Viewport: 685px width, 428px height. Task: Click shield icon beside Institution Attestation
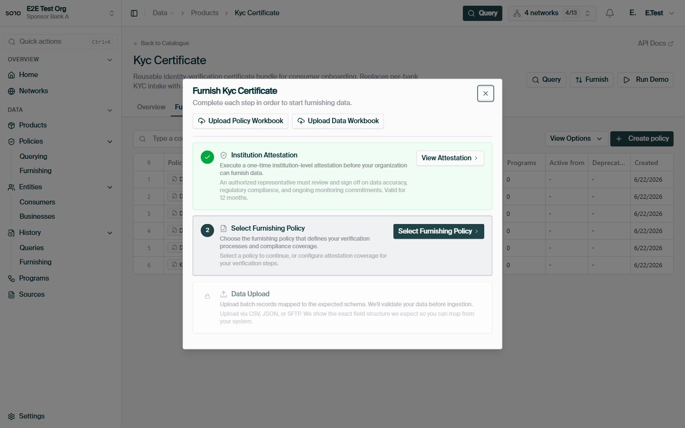coord(224,155)
